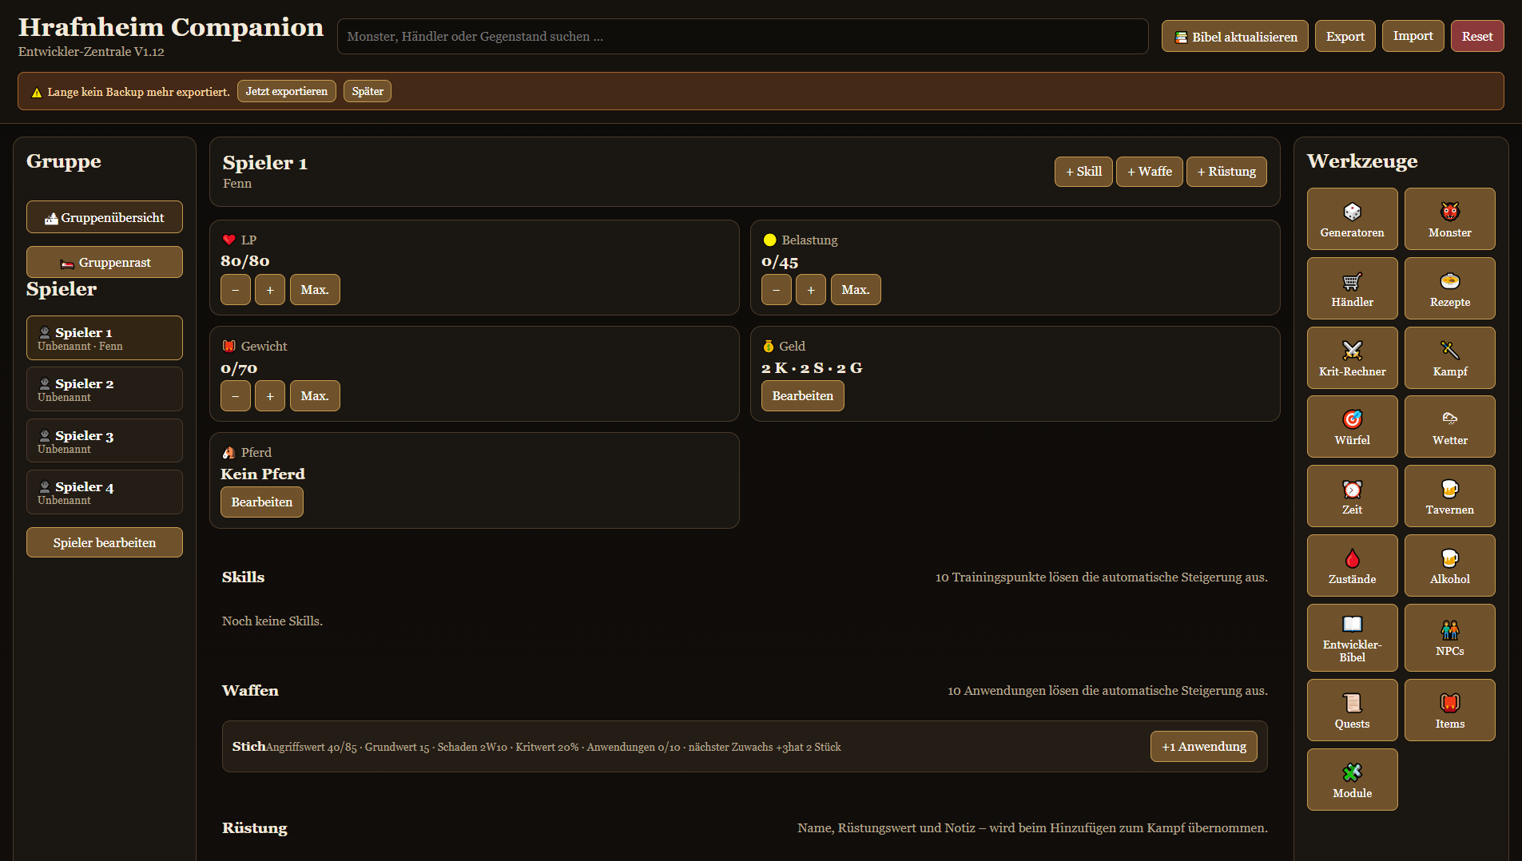Click the Import button
Screen dimensions: 1522x861
pos(1413,36)
